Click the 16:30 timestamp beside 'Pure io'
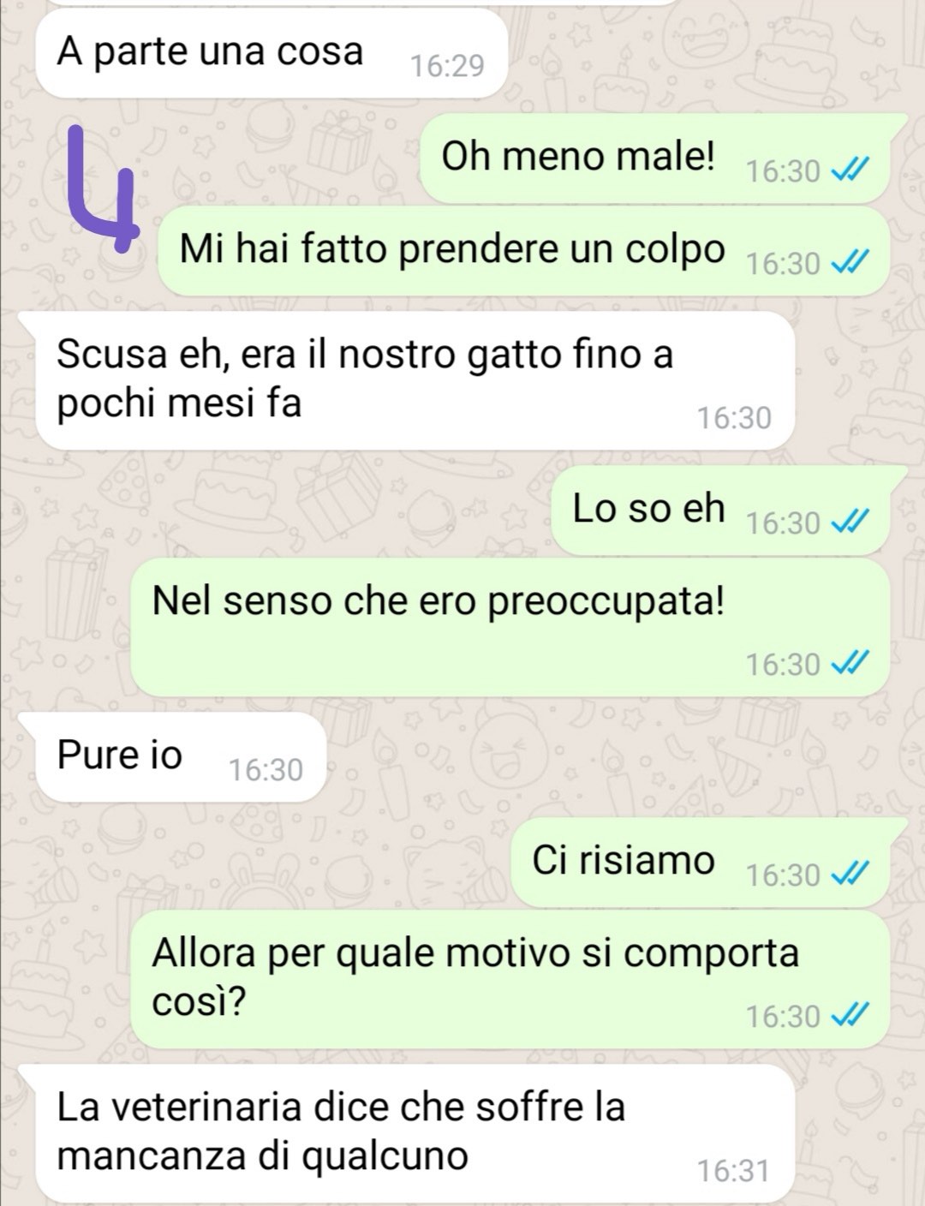The width and height of the screenshot is (925, 1206). pos(266,771)
